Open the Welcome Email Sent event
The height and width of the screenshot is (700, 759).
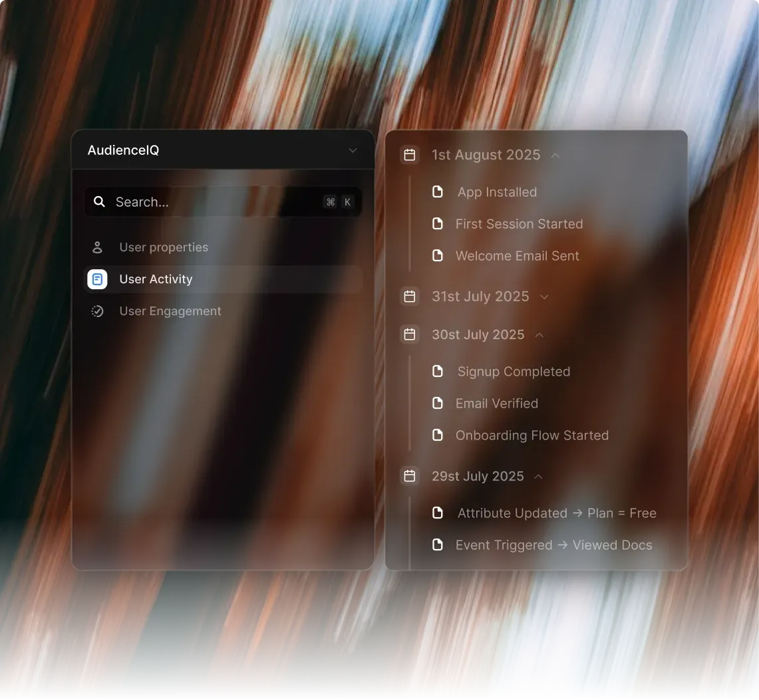[517, 256]
